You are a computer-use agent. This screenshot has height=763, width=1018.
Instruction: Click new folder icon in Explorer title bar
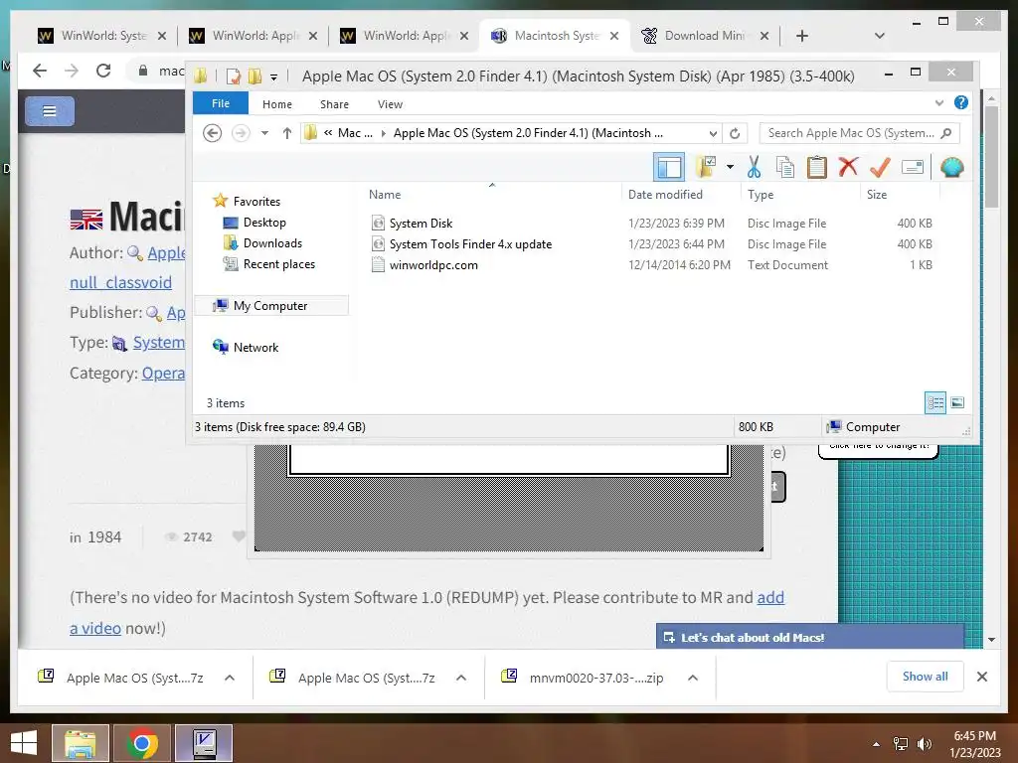click(x=254, y=76)
